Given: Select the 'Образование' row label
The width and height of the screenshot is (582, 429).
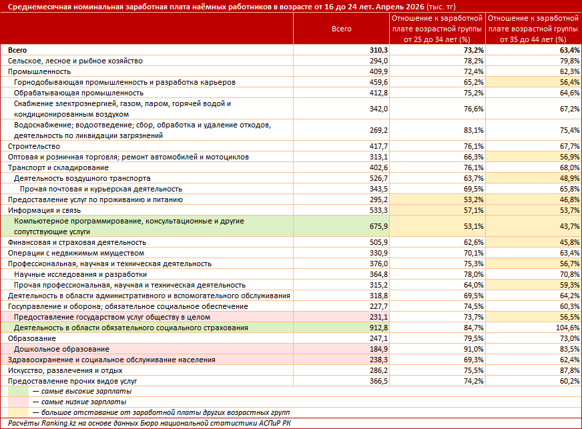Looking at the screenshot, I should click(x=32, y=338).
